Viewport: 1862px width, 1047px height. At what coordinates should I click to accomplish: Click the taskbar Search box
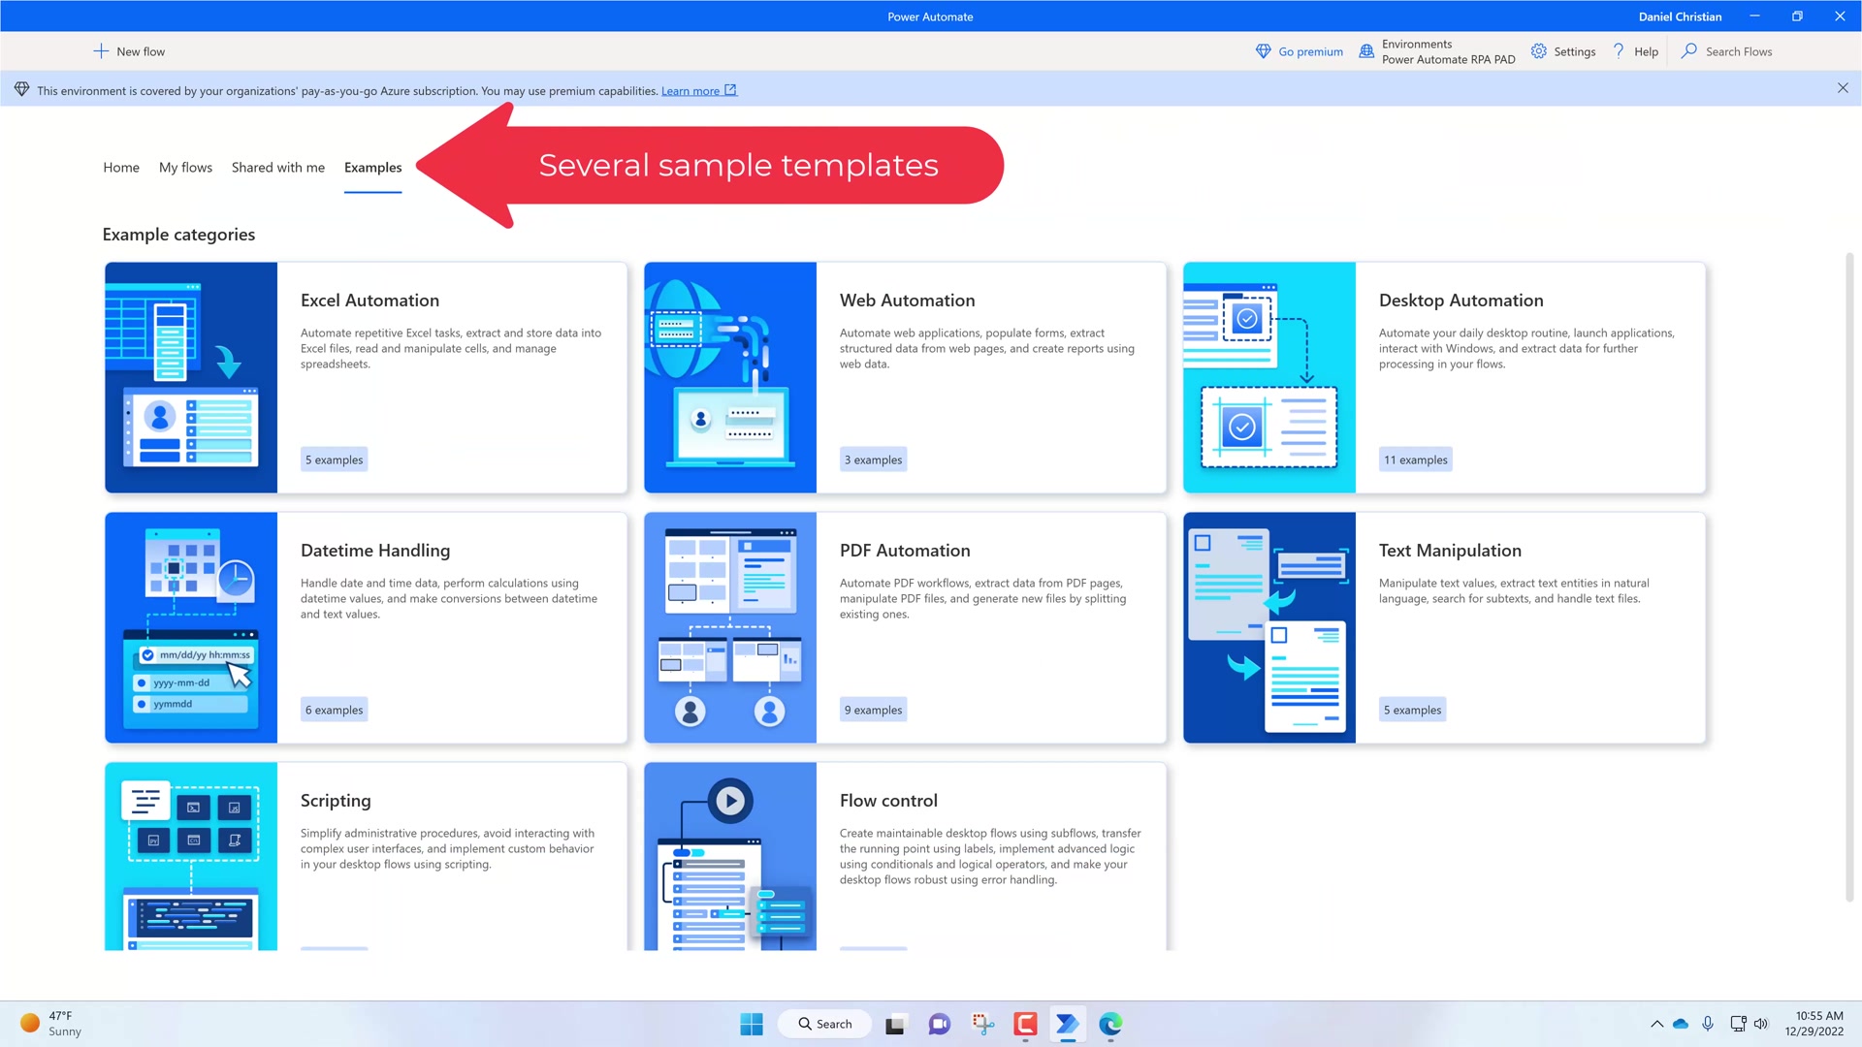[x=824, y=1024]
